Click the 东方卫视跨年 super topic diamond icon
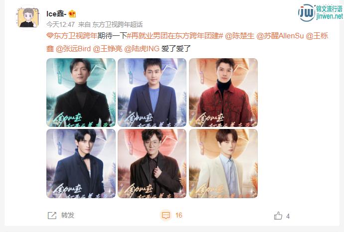 pos(50,35)
